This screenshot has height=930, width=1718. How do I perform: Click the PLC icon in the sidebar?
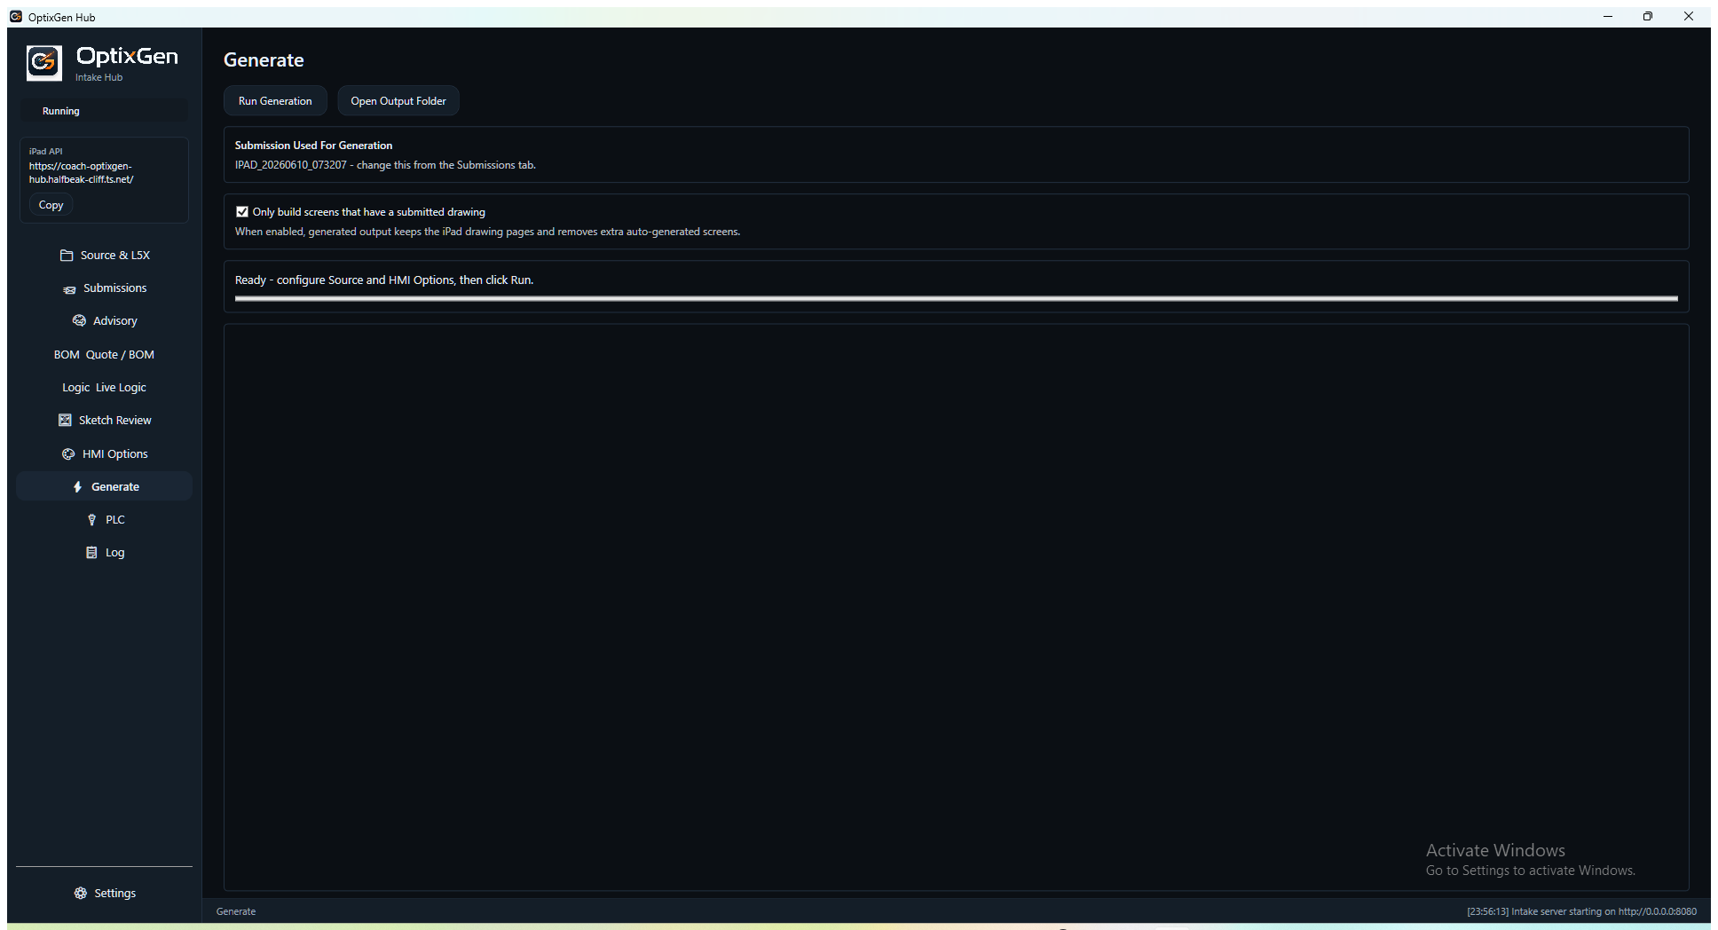point(91,520)
